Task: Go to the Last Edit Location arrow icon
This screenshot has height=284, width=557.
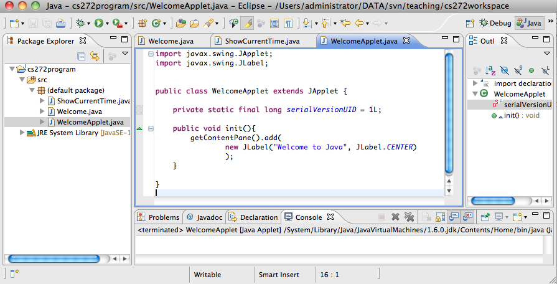Action: click(x=345, y=24)
